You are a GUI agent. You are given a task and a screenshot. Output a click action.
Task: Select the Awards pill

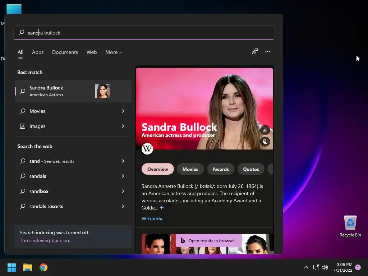pyautogui.click(x=221, y=169)
